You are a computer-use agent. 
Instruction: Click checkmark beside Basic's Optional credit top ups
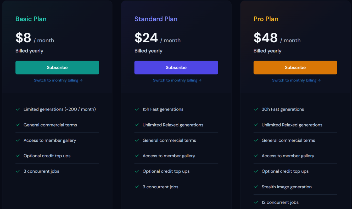pyautogui.click(x=18, y=156)
